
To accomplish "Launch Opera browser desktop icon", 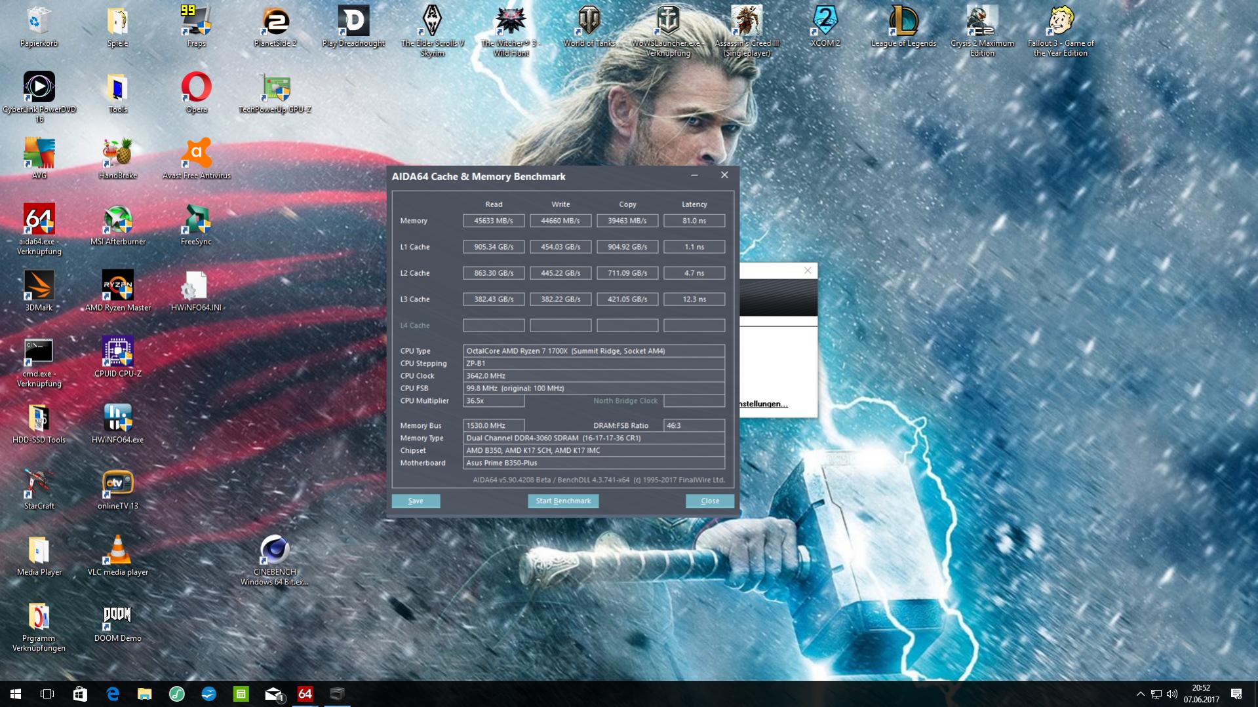I will click(196, 92).
